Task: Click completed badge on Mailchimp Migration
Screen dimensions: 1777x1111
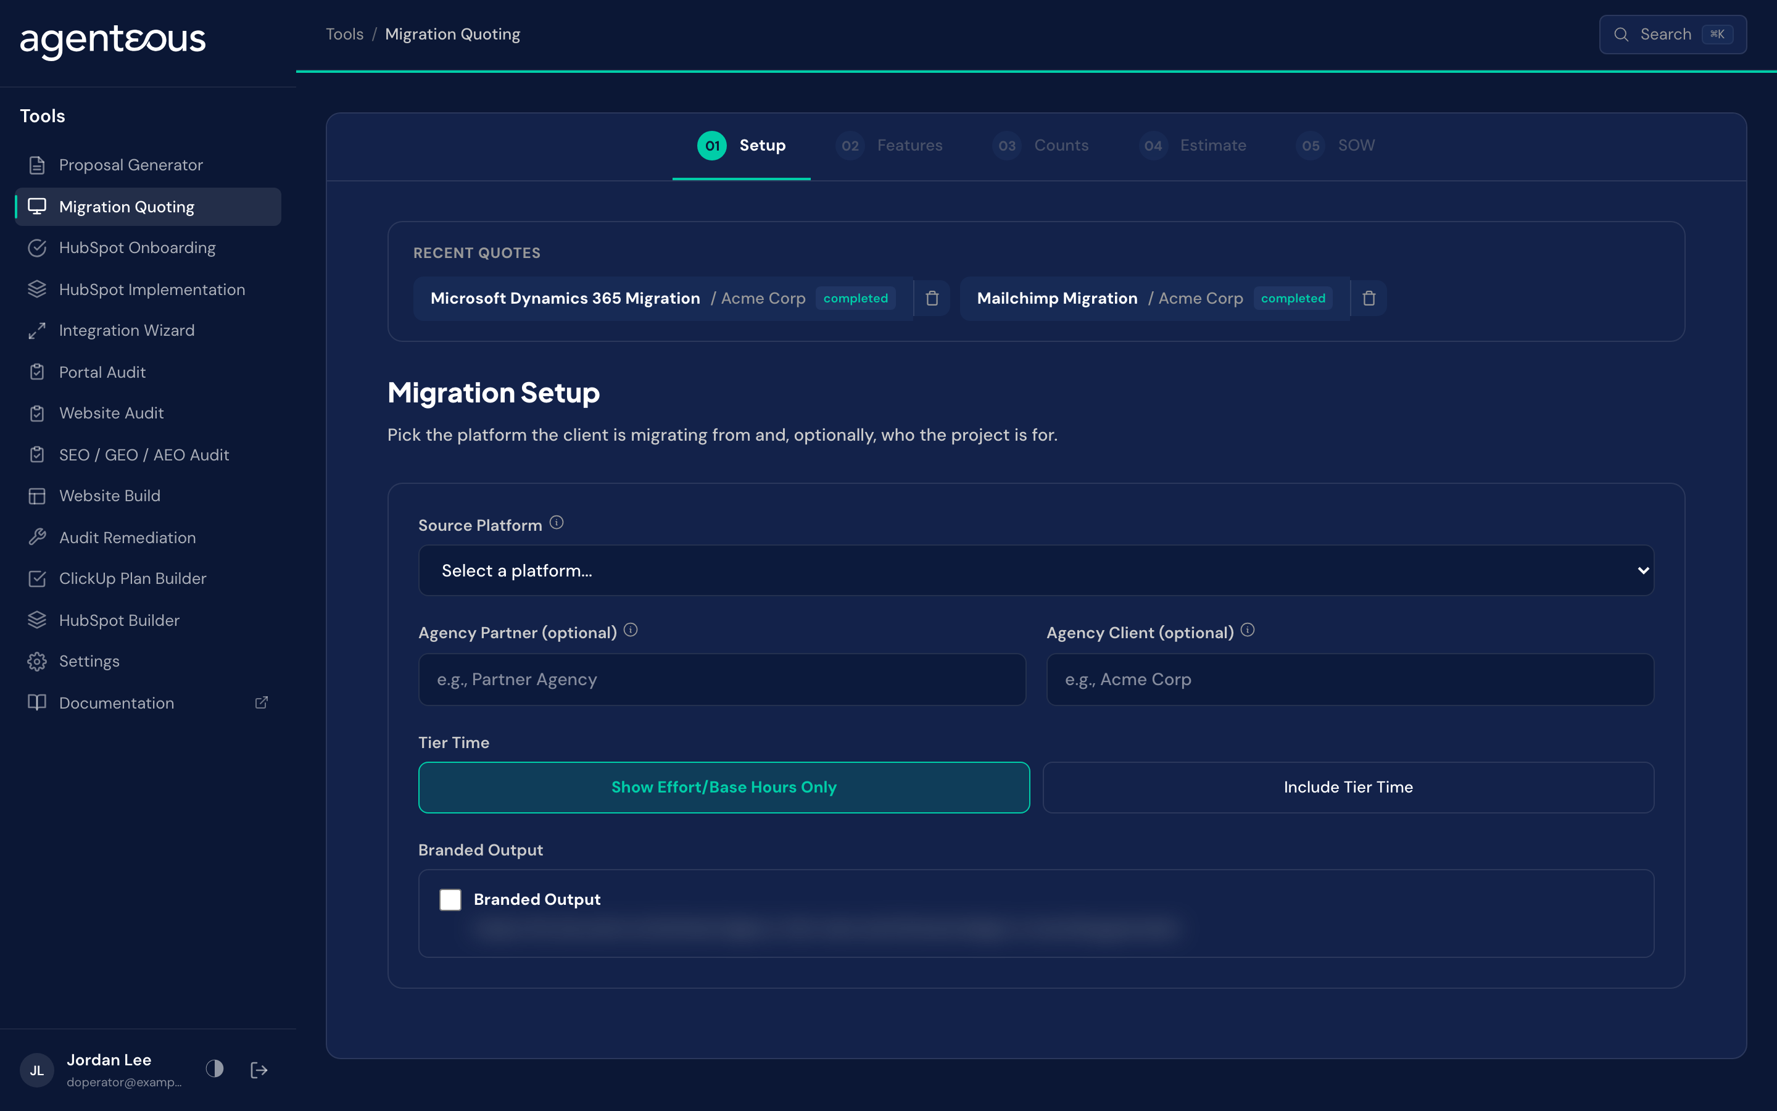Action: [x=1293, y=298]
